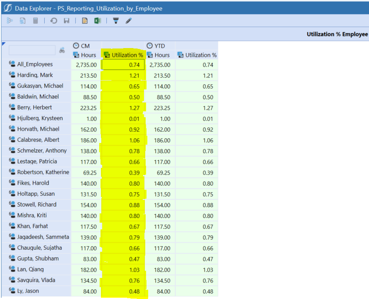Click the document preview icon

pyautogui.click(x=84, y=20)
